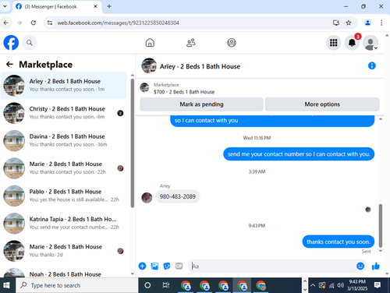Click the Facebook search magnifier icon

(x=30, y=43)
